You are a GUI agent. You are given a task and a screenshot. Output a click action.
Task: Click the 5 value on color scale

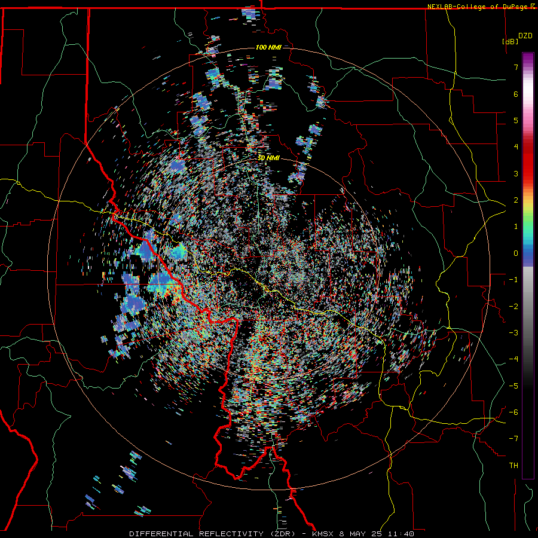516,120
